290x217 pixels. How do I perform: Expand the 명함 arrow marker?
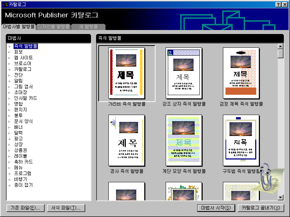[x=9, y=104]
